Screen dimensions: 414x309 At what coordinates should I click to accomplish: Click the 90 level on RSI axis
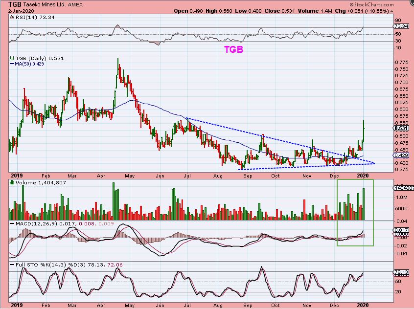click(x=398, y=21)
